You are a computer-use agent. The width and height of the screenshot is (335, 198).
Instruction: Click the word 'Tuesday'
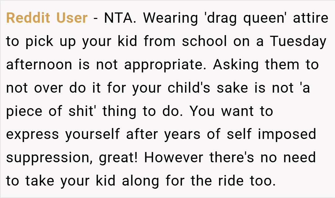point(298,41)
